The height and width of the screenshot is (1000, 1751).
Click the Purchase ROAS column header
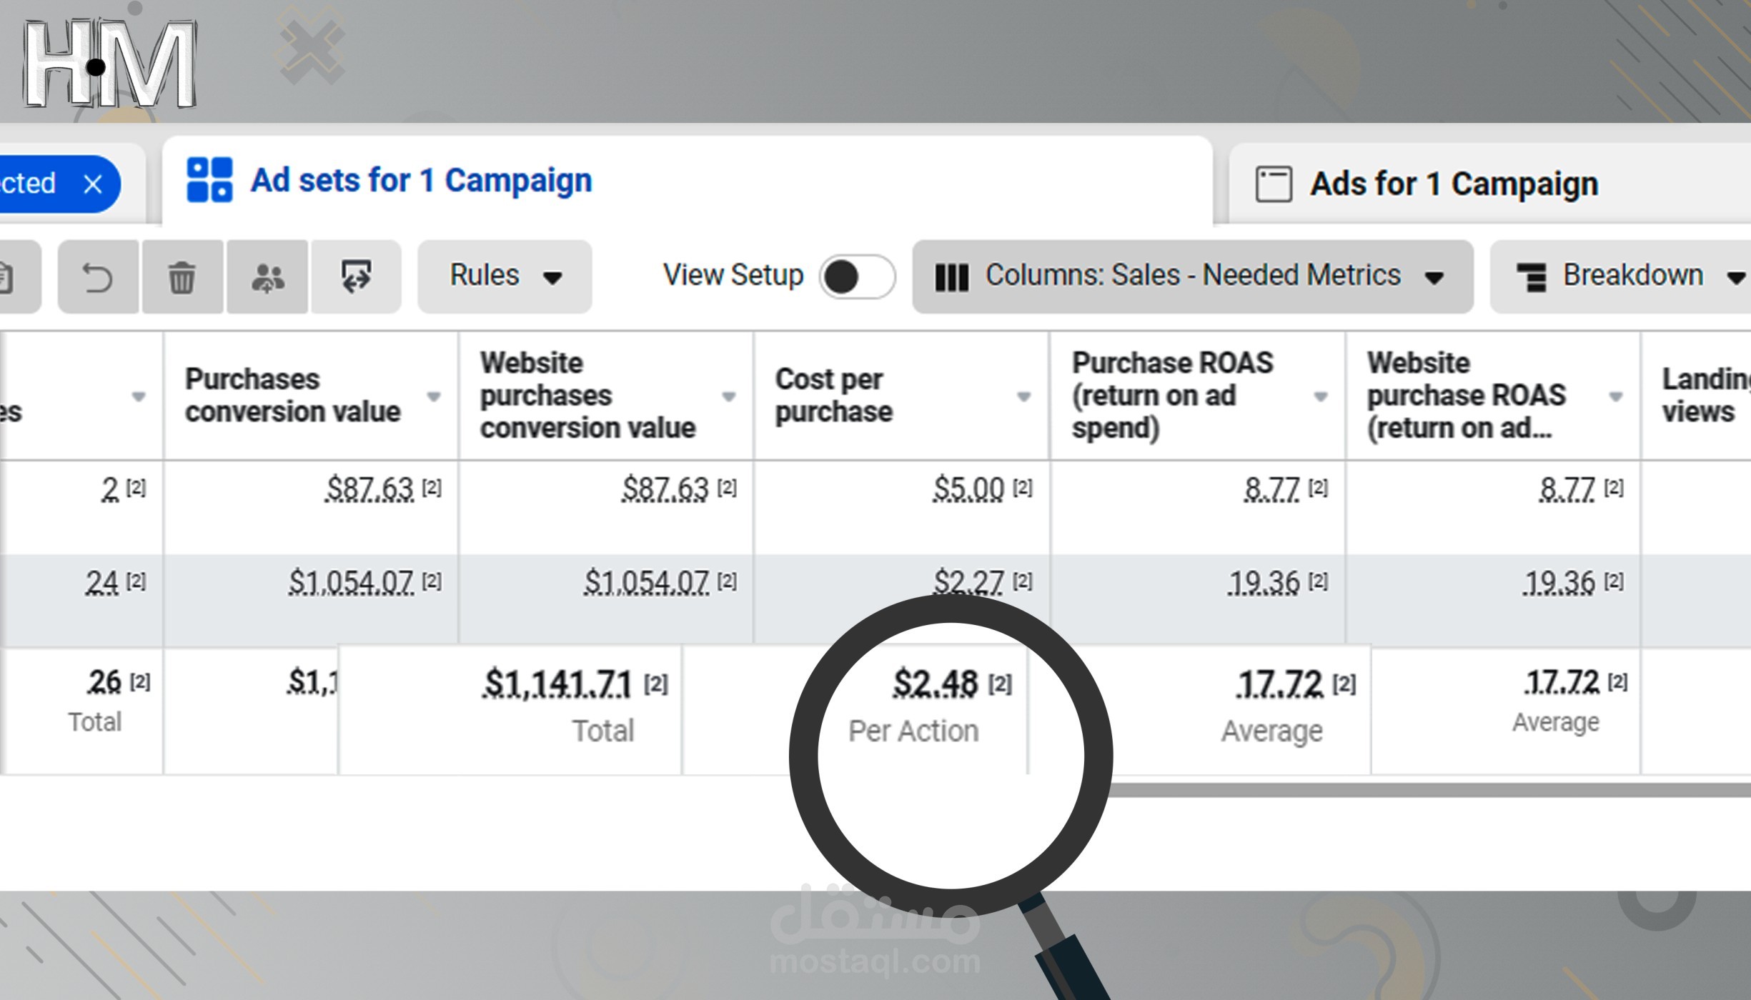pos(1172,395)
